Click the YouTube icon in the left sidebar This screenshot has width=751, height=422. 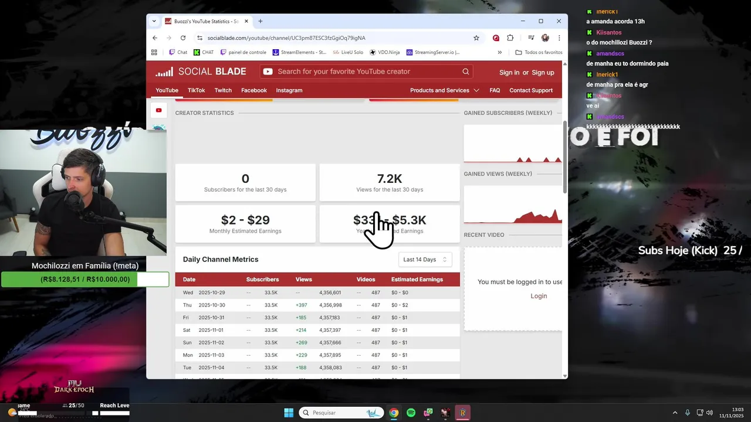click(x=158, y=110)
